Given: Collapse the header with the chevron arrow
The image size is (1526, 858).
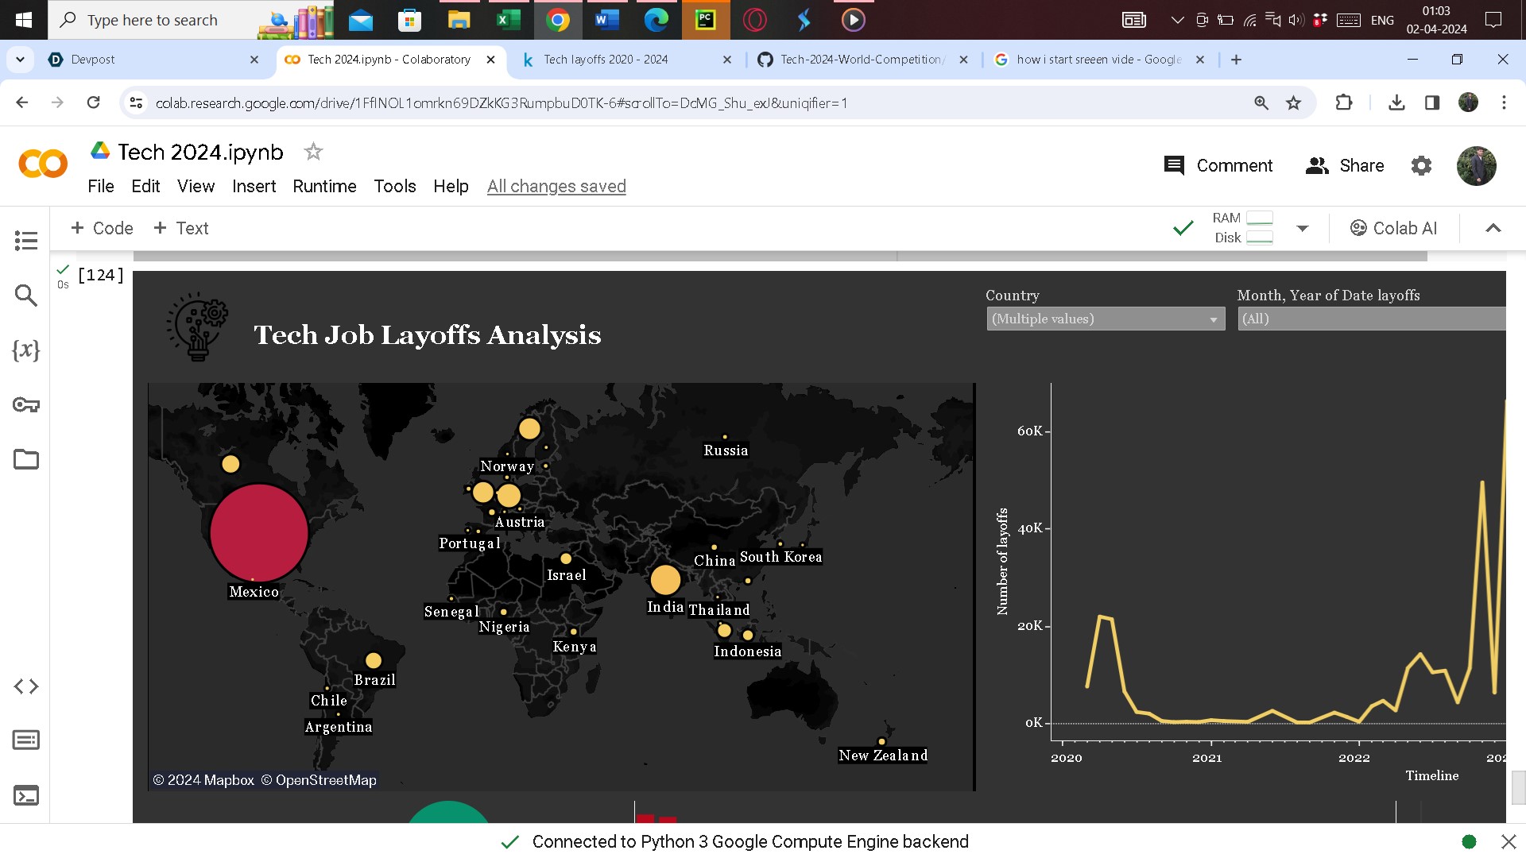Looking at the screenshot, I should click(x=1493, y=228).
